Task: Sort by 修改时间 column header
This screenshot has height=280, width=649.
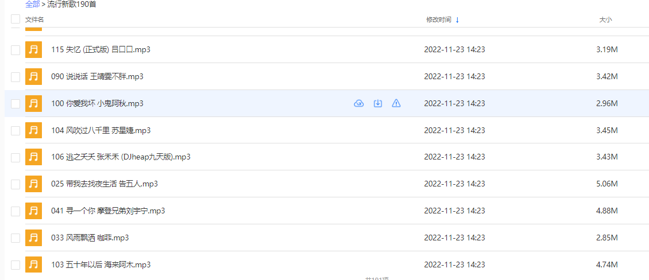Action: coord(439,20)
